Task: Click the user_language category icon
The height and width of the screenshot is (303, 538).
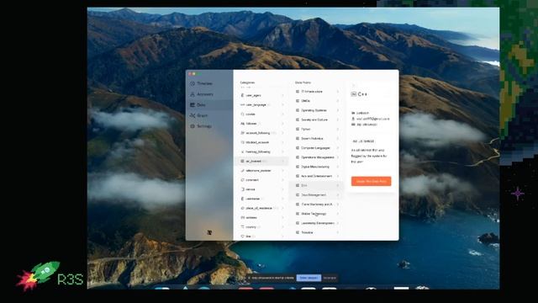Action: tap(242, 104)
